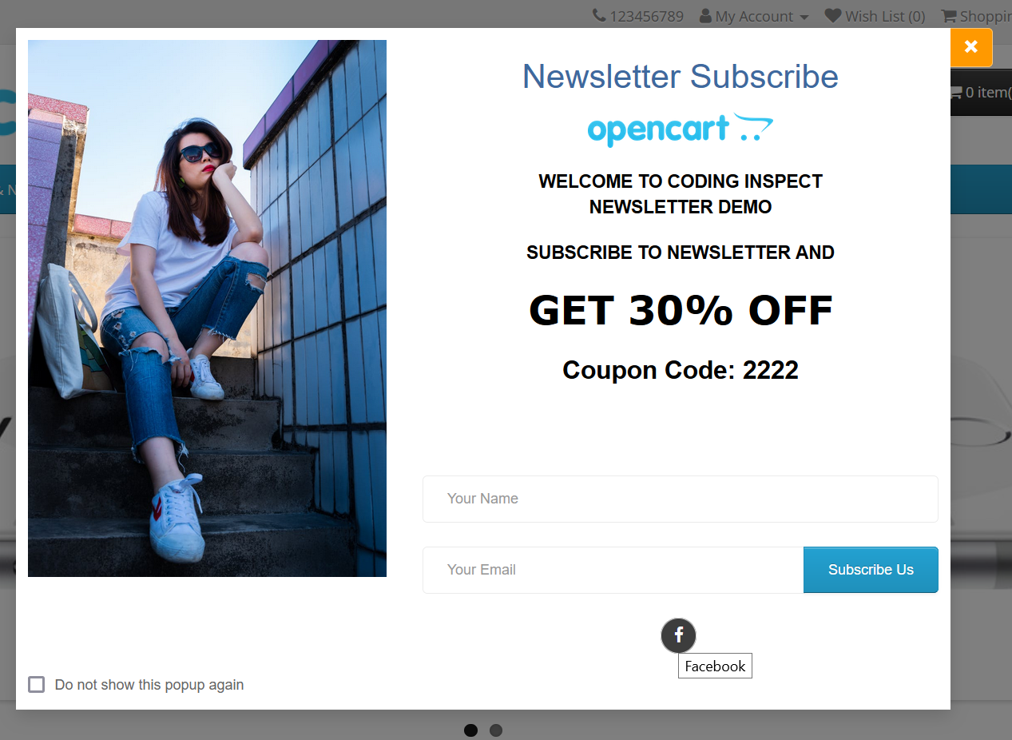This screenshot has width=1012, height=740.
Task: Open the 0 item(s) cart dropdown
Action: 981,93
